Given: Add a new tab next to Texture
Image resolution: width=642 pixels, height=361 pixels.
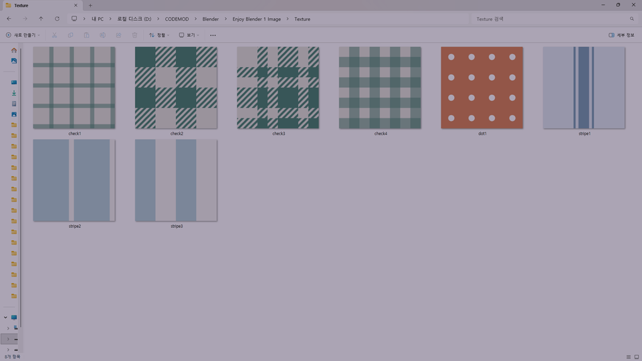Looking at the screenshot, I should 90,5.
